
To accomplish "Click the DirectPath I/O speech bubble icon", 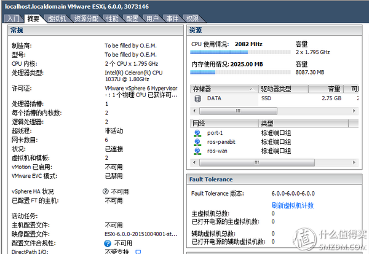I will (x=138, y=252).
